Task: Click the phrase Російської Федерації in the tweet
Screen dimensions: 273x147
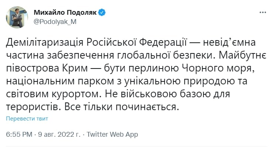Action: tap(137, 42)
